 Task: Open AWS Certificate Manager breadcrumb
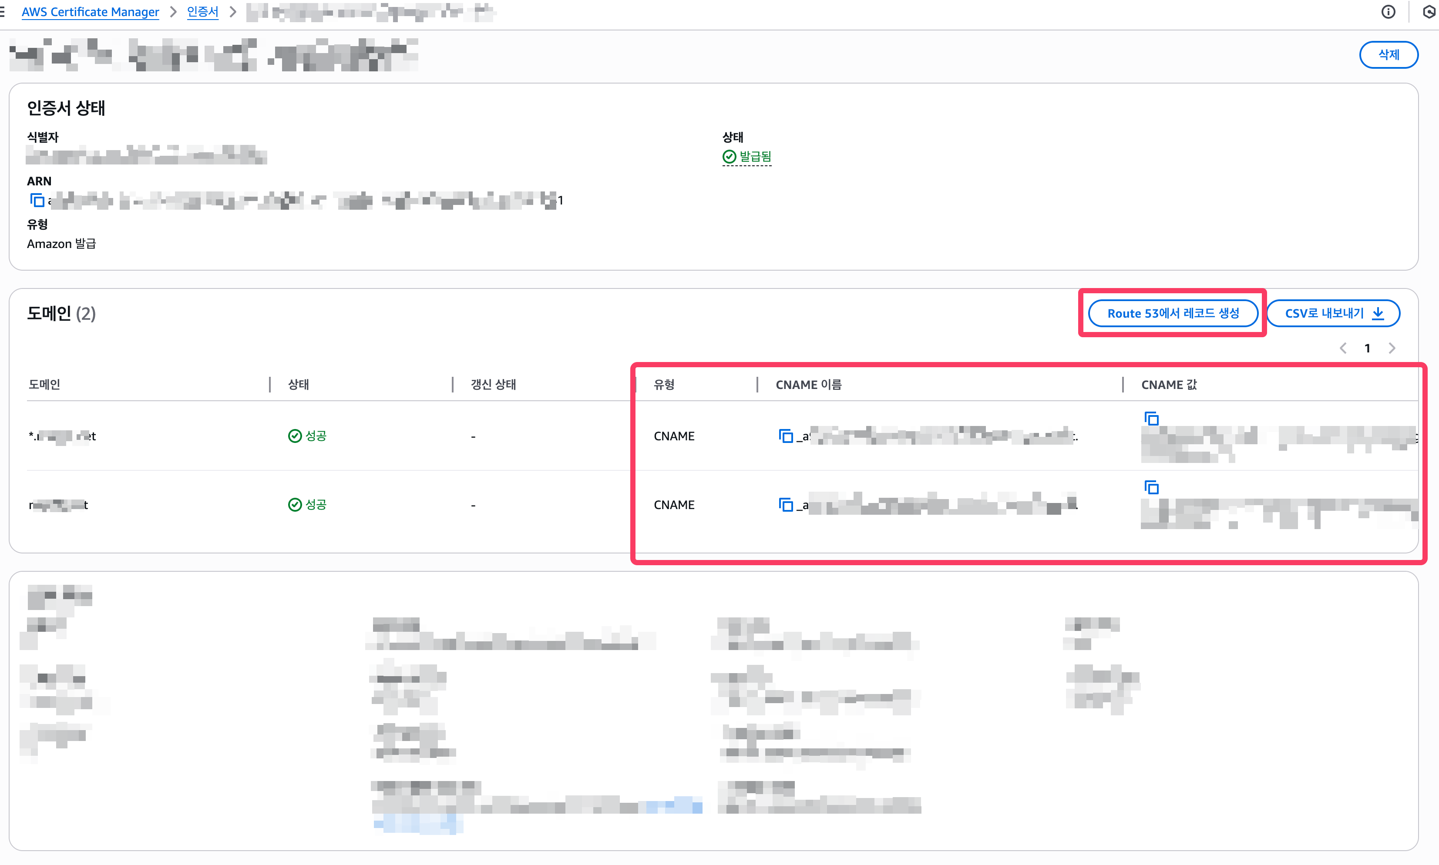click(91, 12)
